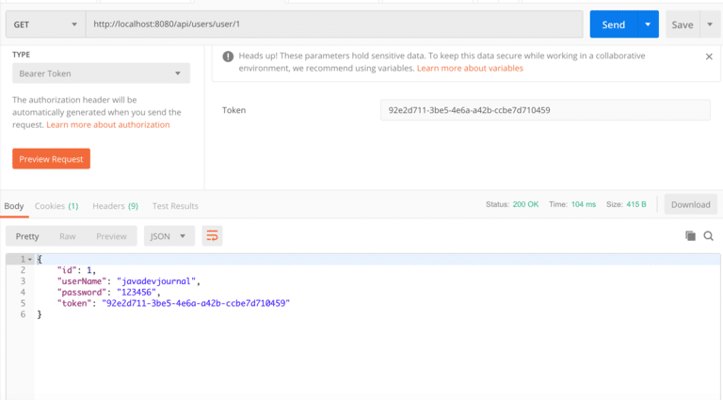
Task: Click the wrap lines icon
Action: pos(212,236)
